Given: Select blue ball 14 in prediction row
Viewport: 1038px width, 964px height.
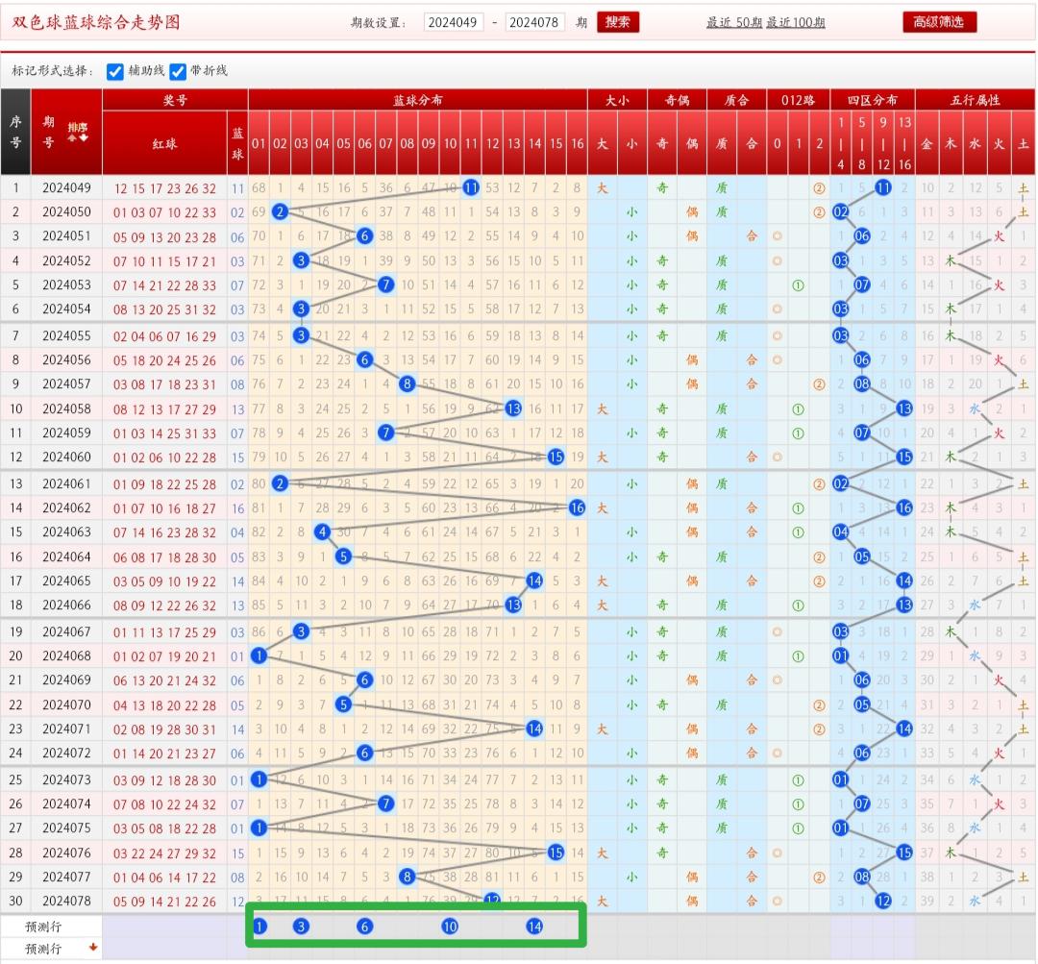Looking at the screenshot, I should (534, 927).
